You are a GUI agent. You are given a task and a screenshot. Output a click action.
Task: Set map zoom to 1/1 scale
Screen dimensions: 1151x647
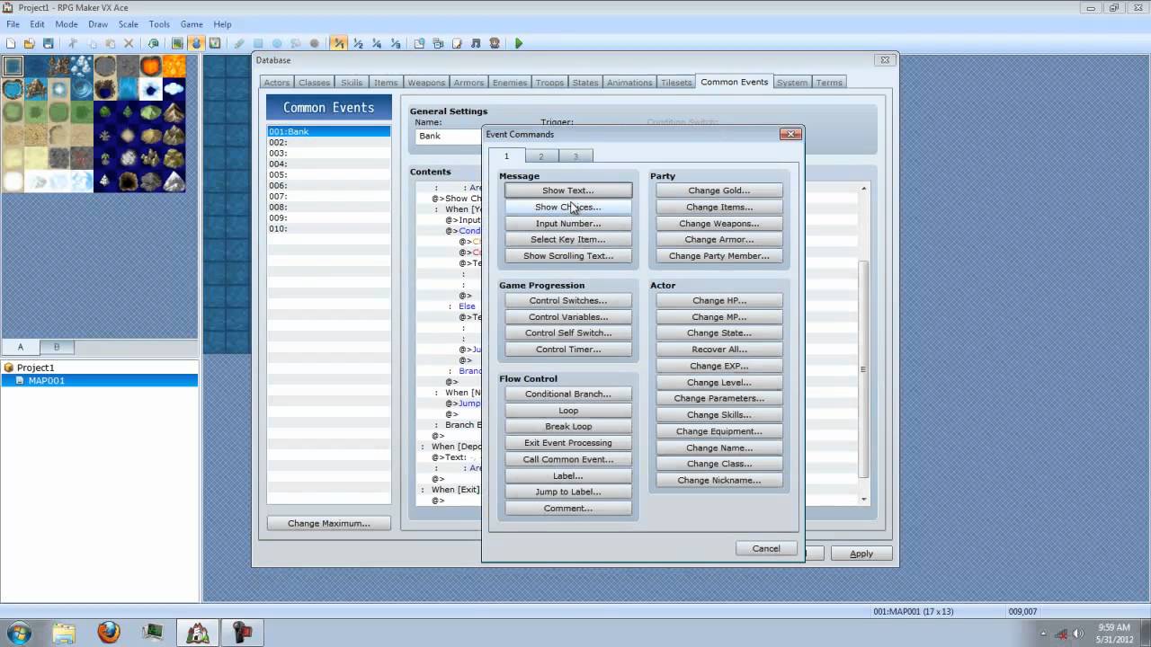point(339,43)
